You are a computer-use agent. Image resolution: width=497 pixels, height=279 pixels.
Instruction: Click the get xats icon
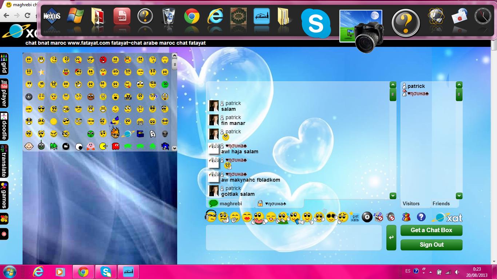(x=355, y=218)
